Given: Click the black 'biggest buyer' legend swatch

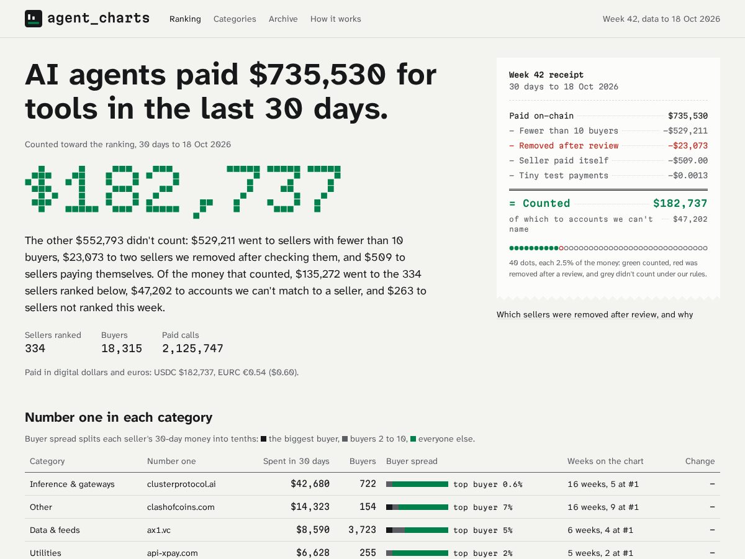Looking at the screenshot, I should (x=264, y=439).
